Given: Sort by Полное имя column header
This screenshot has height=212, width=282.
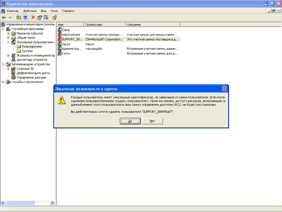Looking at the screenshot, I should tap(104, 24).
